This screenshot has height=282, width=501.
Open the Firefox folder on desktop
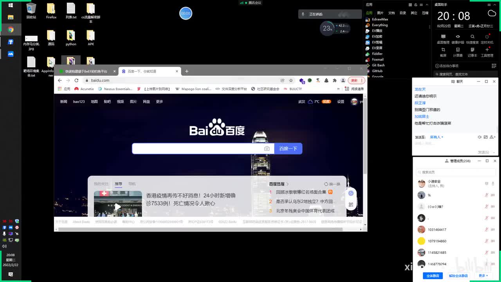[x=51, y=11]
